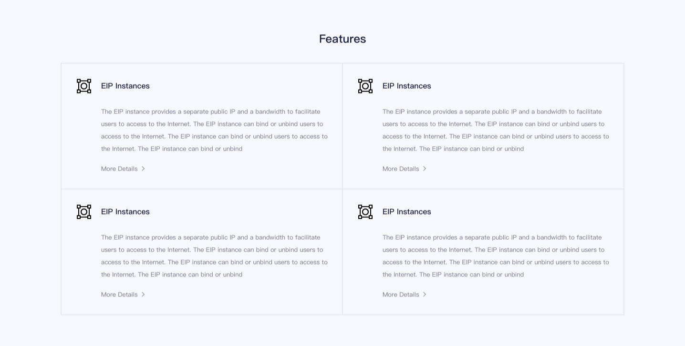The width and height of the screenshot is (685, 346).
Task: Expand the chevron arrow in bottom-right card
Action: tap(425, 295)
